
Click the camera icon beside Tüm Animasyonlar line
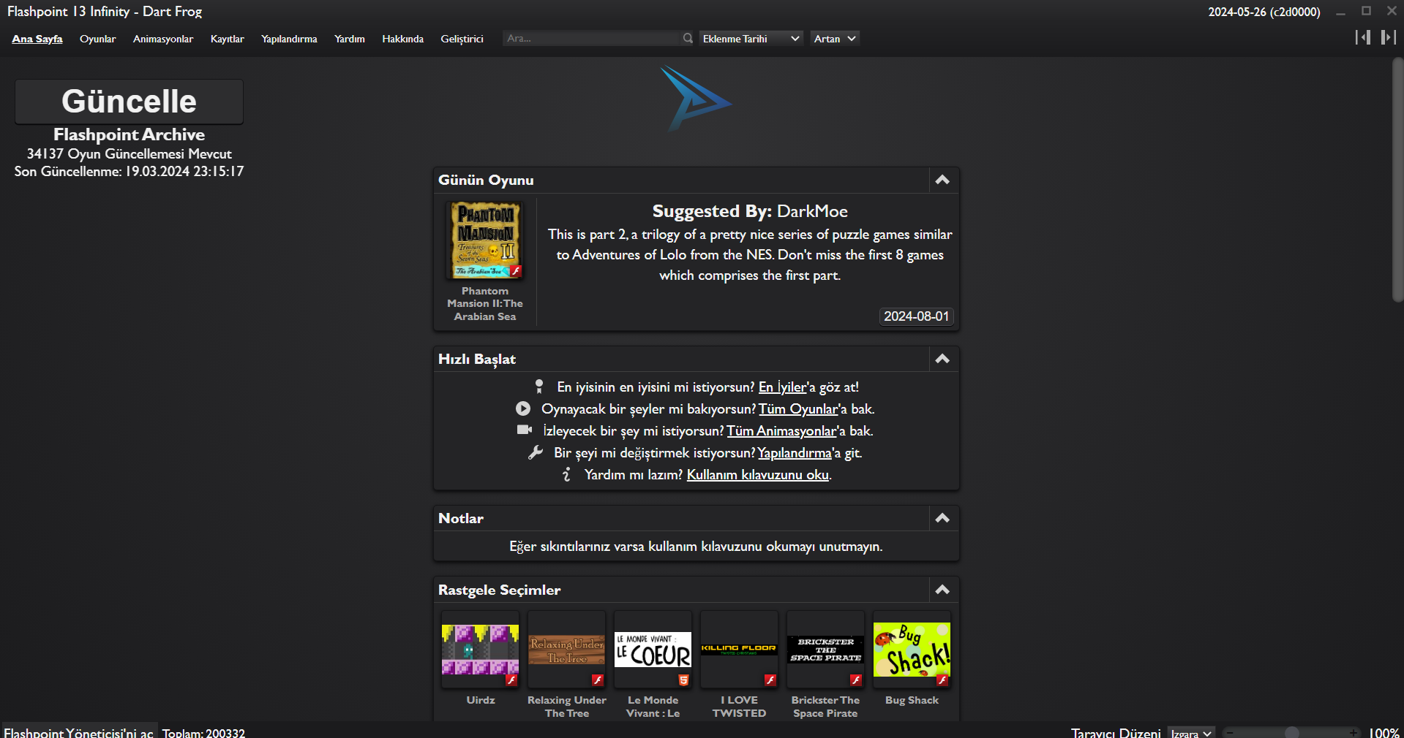[525, 430]
